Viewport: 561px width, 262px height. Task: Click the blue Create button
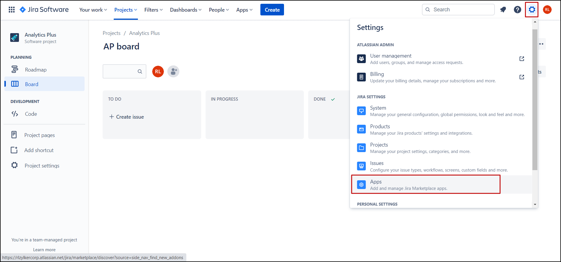[272, 10]
